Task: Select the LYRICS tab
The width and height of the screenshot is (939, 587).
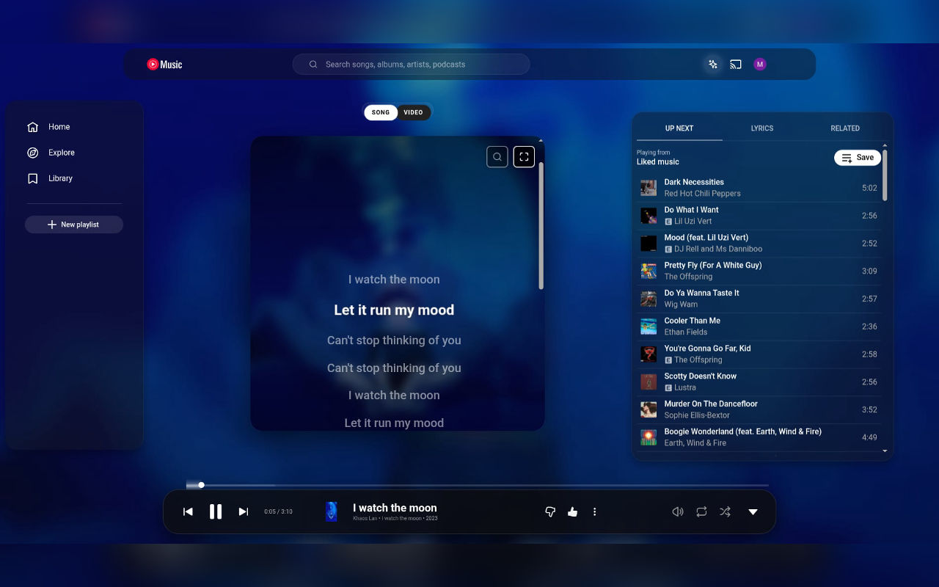Action: 762,128
